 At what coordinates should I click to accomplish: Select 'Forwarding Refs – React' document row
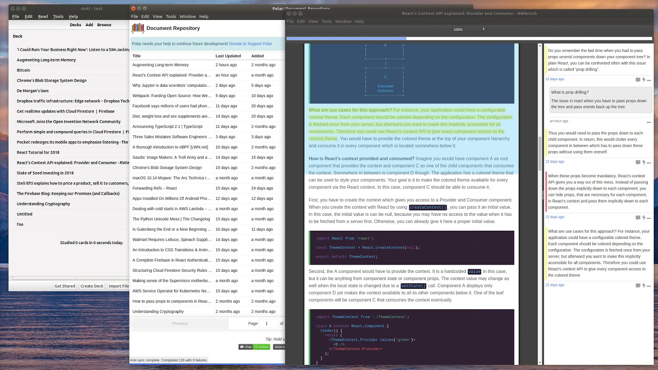pyautogui.click(x=208, y=188)
